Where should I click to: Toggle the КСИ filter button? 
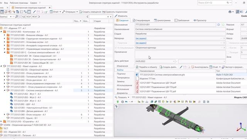(29, 17)
